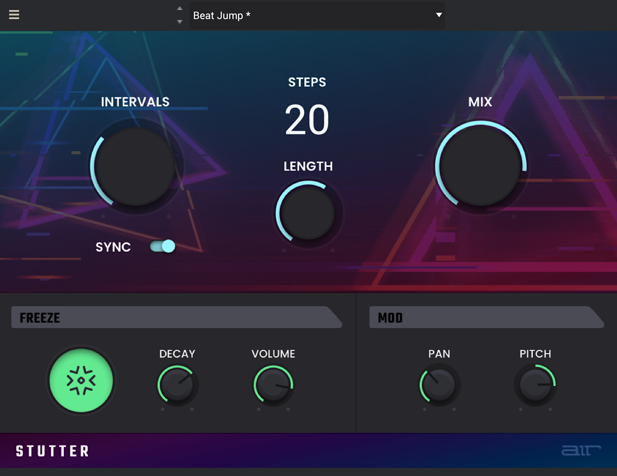
Task: Click the Sync label
Action: (x=113, y=247)
